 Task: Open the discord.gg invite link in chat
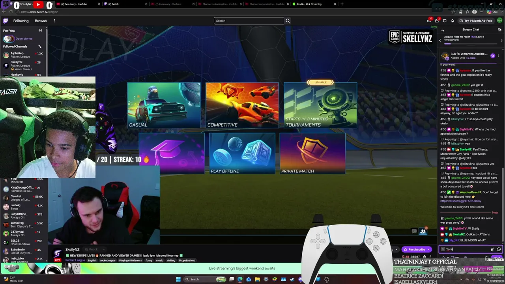point(461,201)
